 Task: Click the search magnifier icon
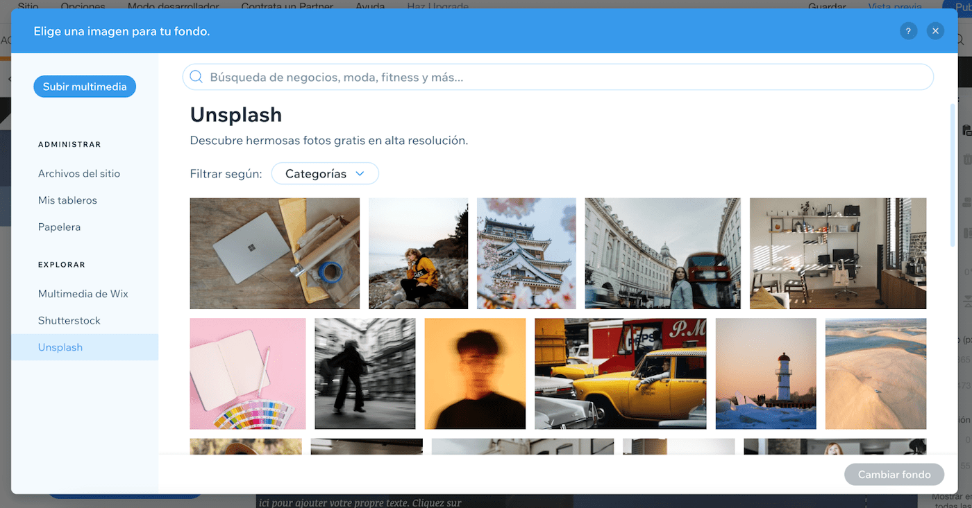click(x=196, y=77)
